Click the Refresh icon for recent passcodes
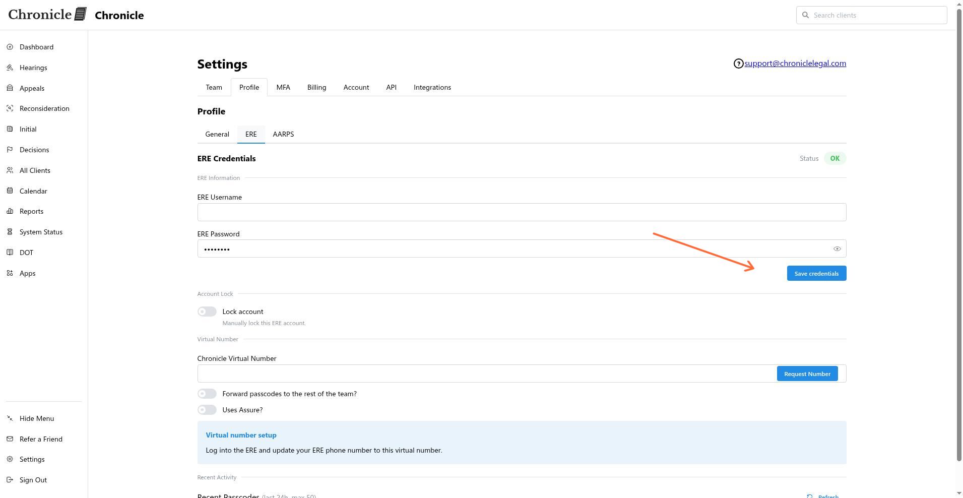The width and height of the screenshot is (963, 498). tap(810, 496)
